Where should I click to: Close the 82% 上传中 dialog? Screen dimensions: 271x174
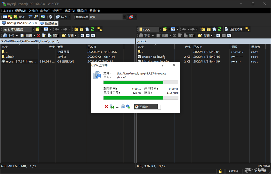pos(174,65)
